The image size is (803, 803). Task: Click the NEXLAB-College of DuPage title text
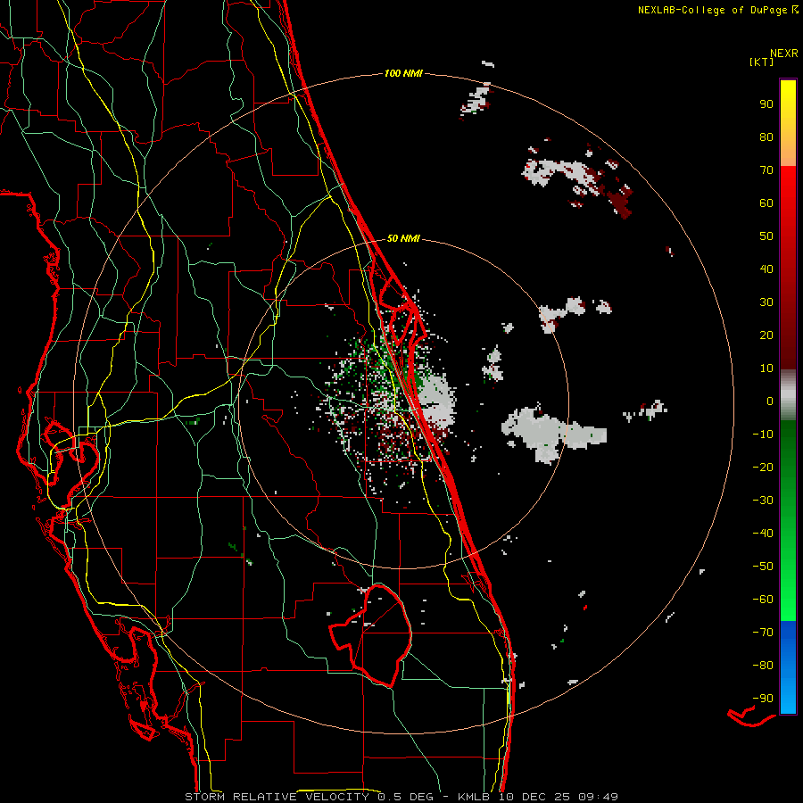(x=713, y=10)
